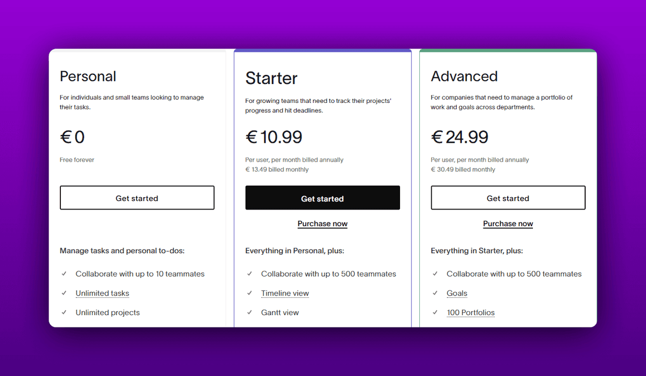Click checkmark icon next to Unlimited projects
646x376 pixels.
(64, 312)
